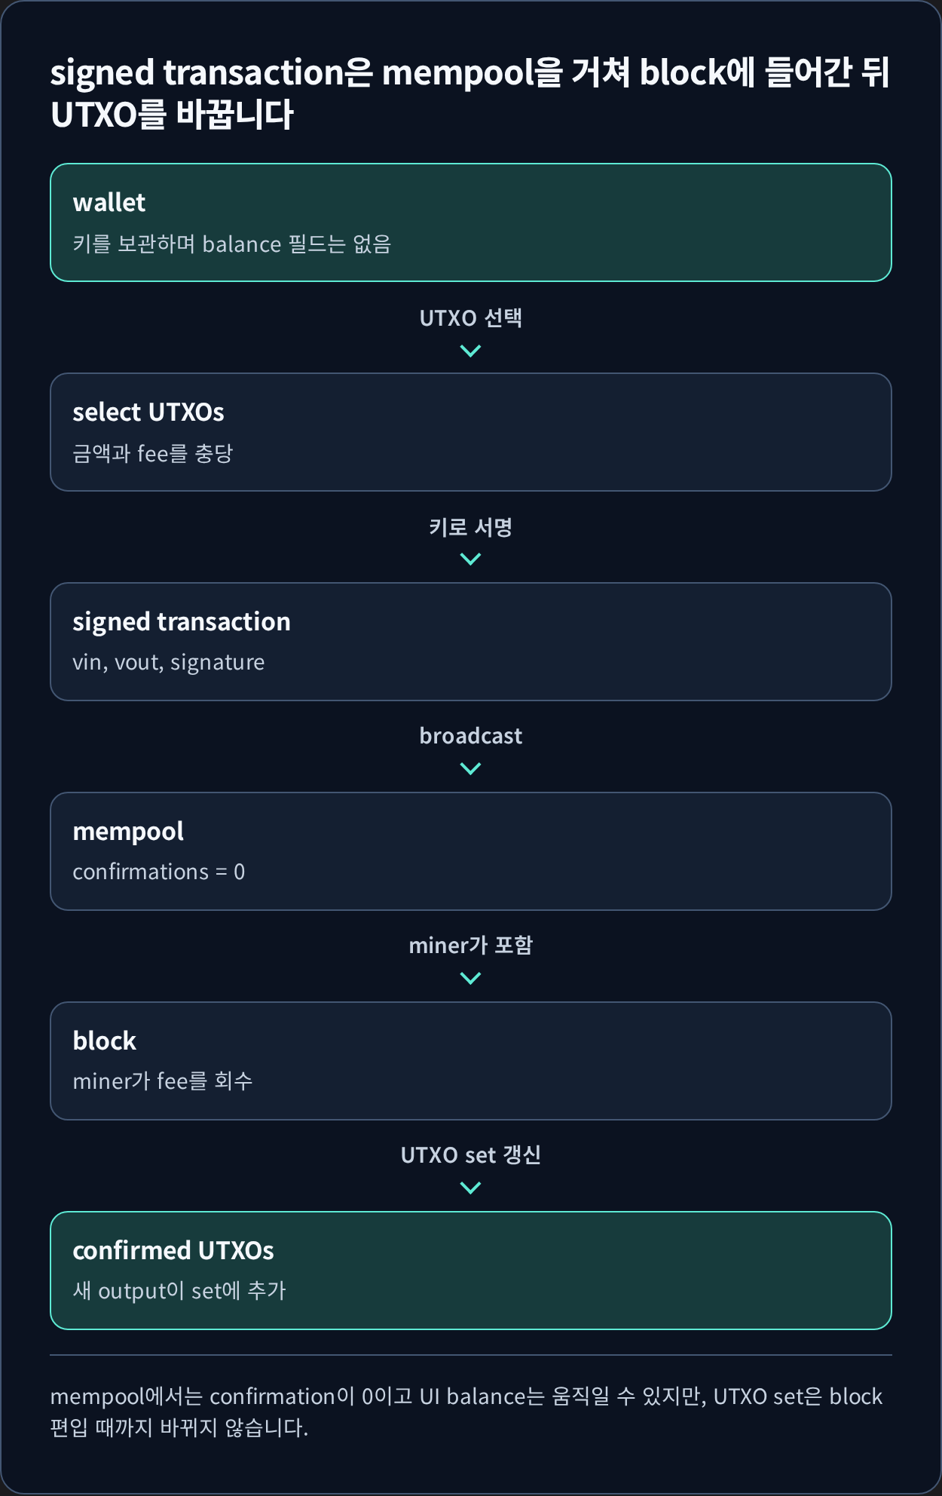
Task: Click the diagram title heading
Action: 470,93
